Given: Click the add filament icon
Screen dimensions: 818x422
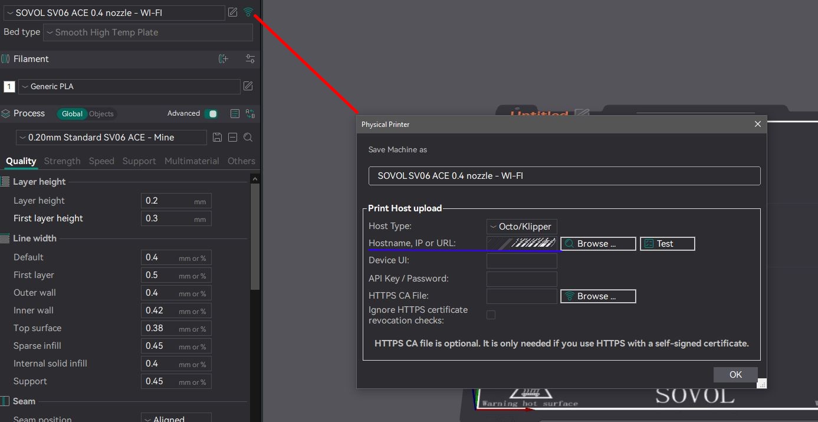Looking at the screenshot, I should coord(223,58).
